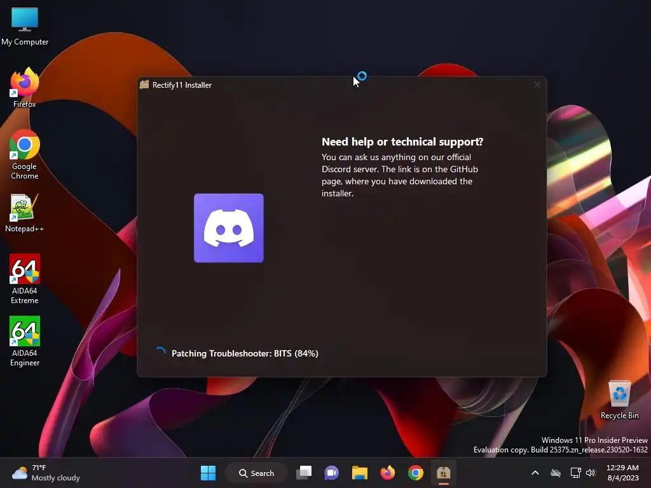Image resolution: width=651 pixels, height=488 pixels.
Task: Open Task View from the taskbar
Action: (x=304, y=473)
